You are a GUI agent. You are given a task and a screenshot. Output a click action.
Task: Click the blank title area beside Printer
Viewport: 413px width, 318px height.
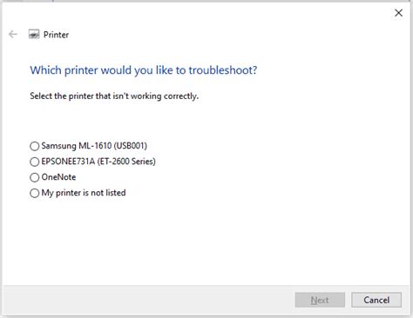(227, 35)
